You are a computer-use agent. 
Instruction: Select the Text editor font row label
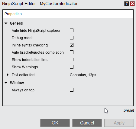click(x=24, y=75)
